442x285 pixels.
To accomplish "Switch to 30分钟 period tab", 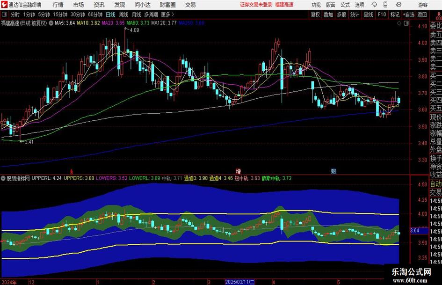I will click(x=78, y=15).
